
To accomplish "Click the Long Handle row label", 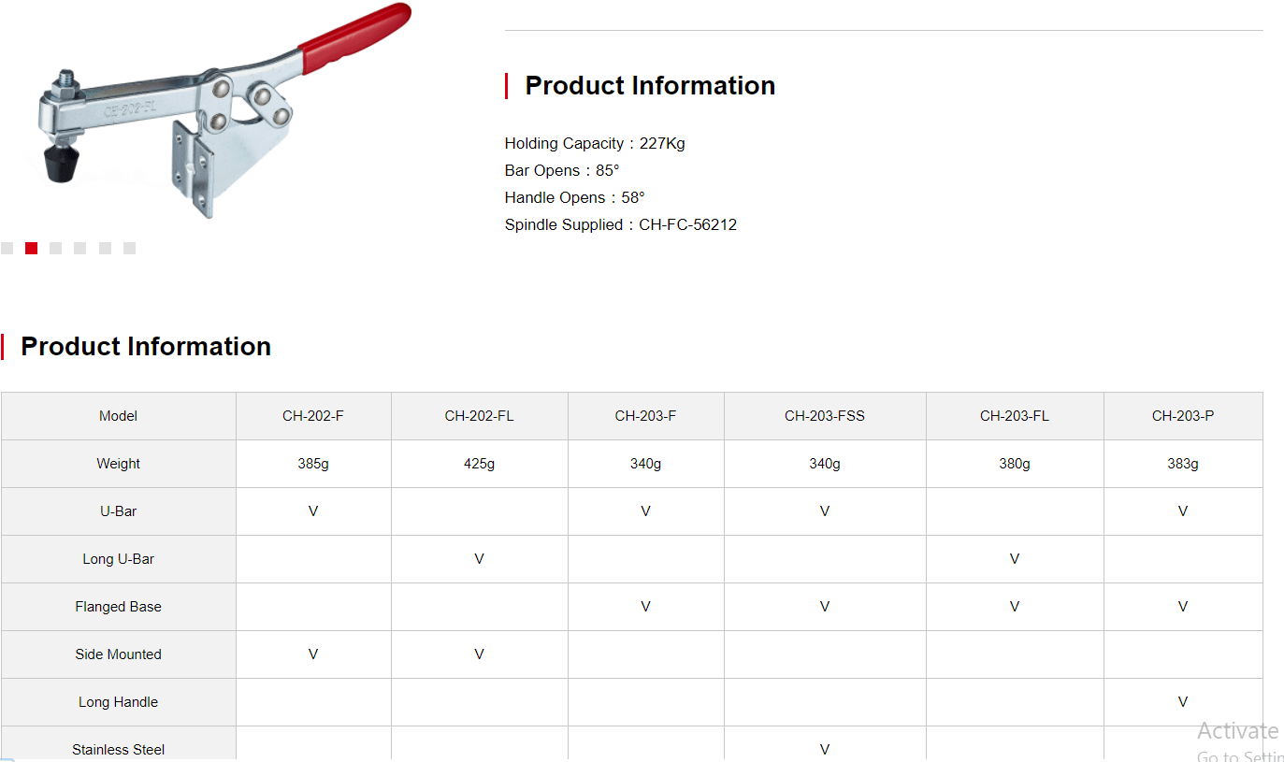I will coord(118,702).
